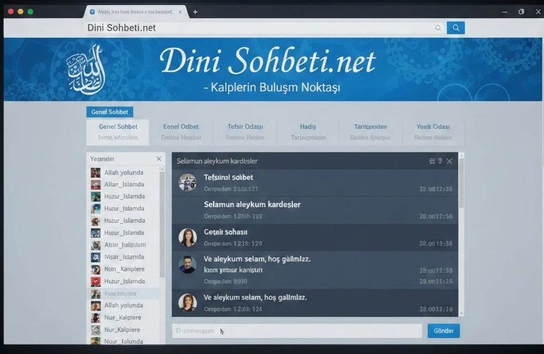Click the grid icon in the chat window header

point(432,161)
